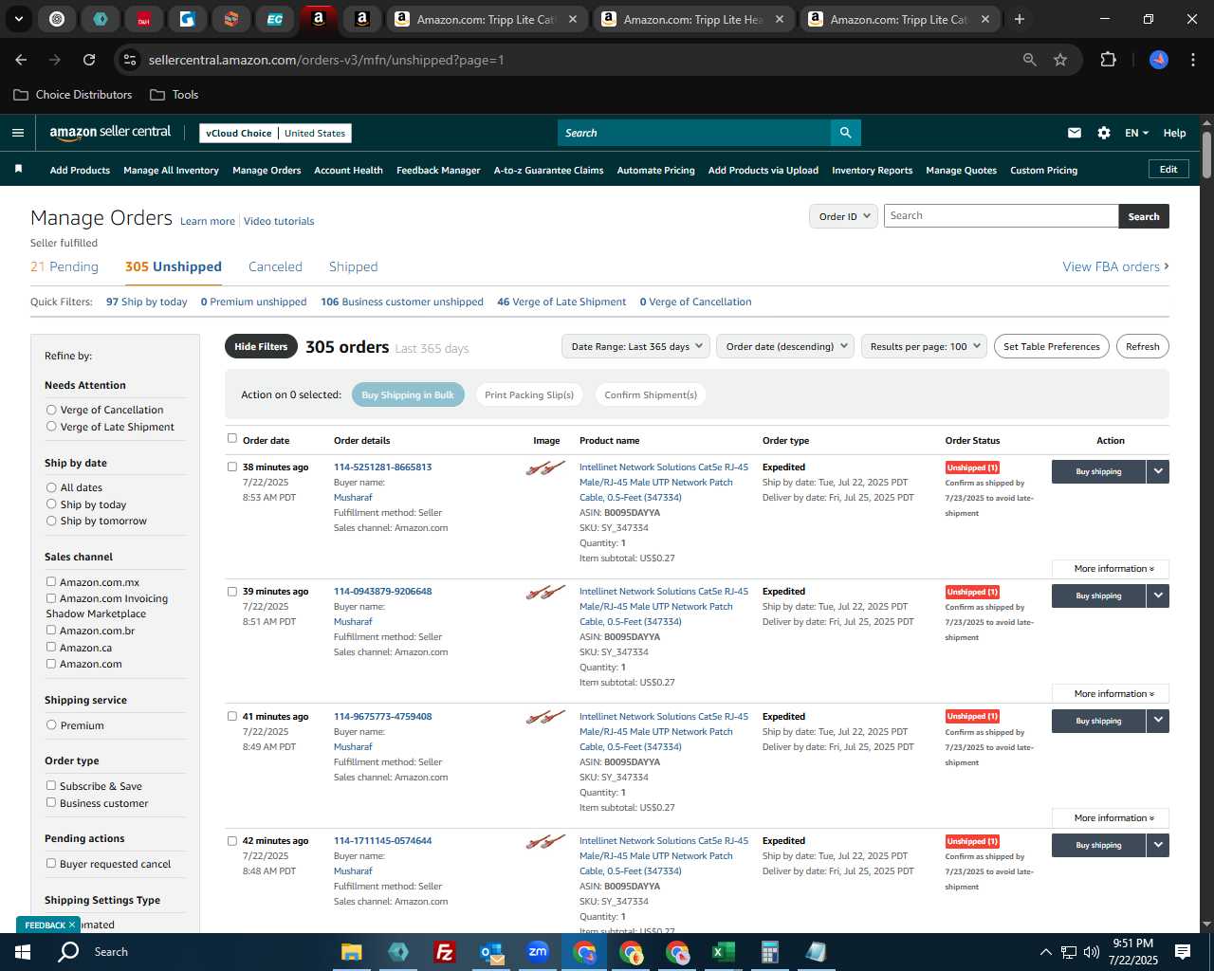This screenshot has height=971, width=1214.
Task: Open the mail messages icon
Action: pyautogui.click(x=1075, y=133)
